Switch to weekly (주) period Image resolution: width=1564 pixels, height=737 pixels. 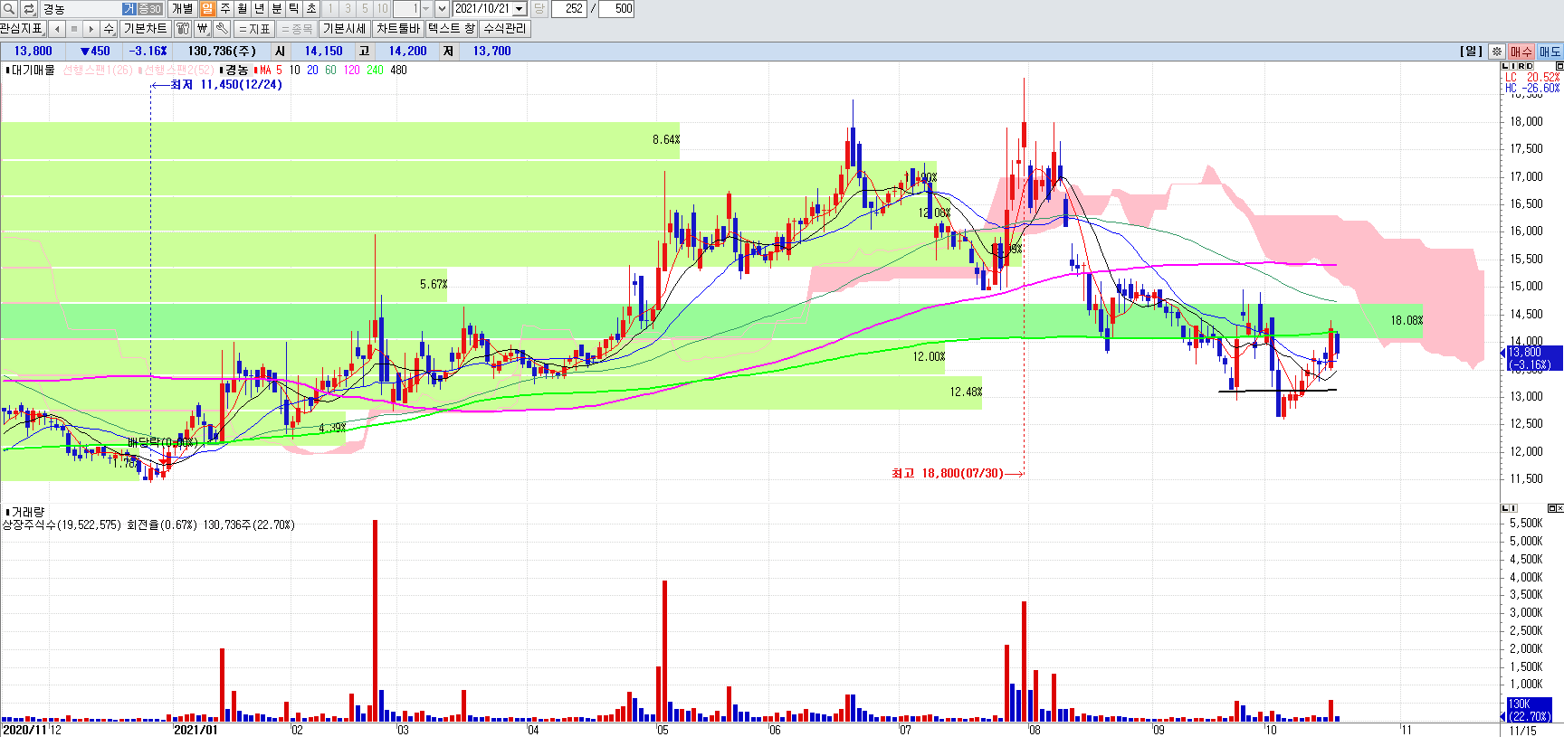[x=225, y=9]
